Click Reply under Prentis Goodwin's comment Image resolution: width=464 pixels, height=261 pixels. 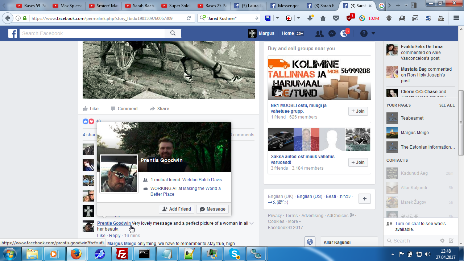pos(115,236)
